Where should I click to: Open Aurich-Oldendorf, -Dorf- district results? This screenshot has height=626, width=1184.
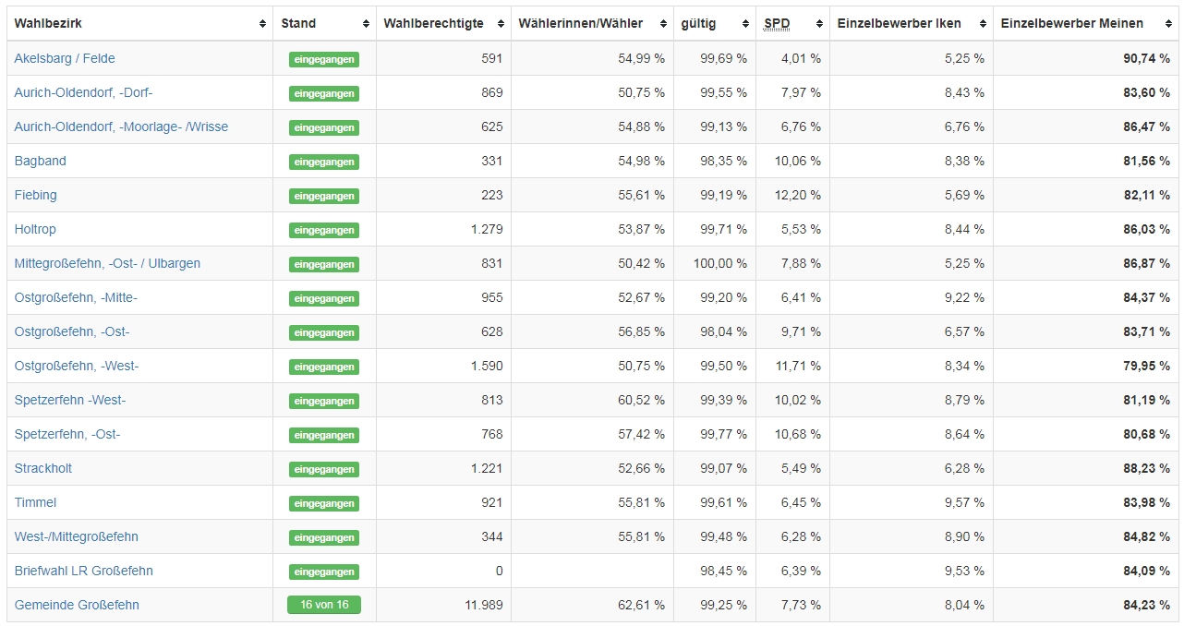pos(83,92)
